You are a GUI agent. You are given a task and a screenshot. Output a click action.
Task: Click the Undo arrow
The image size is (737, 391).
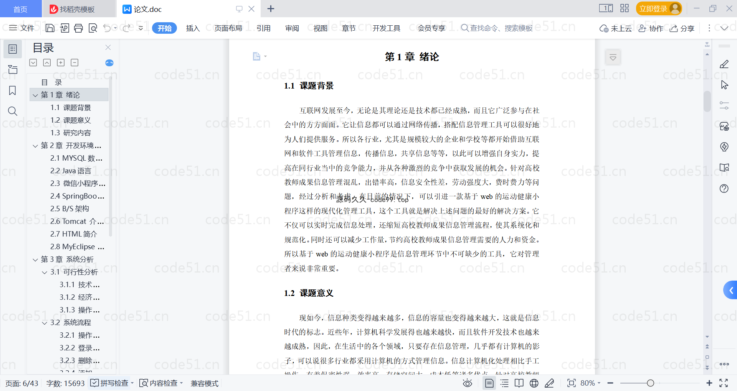point(107,28)
